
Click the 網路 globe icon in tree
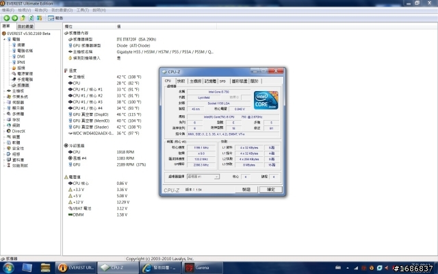pyautogui.click(x=9, y=125)
